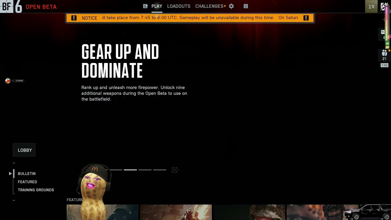Click the crossed-box icon after the carousel bars
Screen dimensions: 391x220
174,170
